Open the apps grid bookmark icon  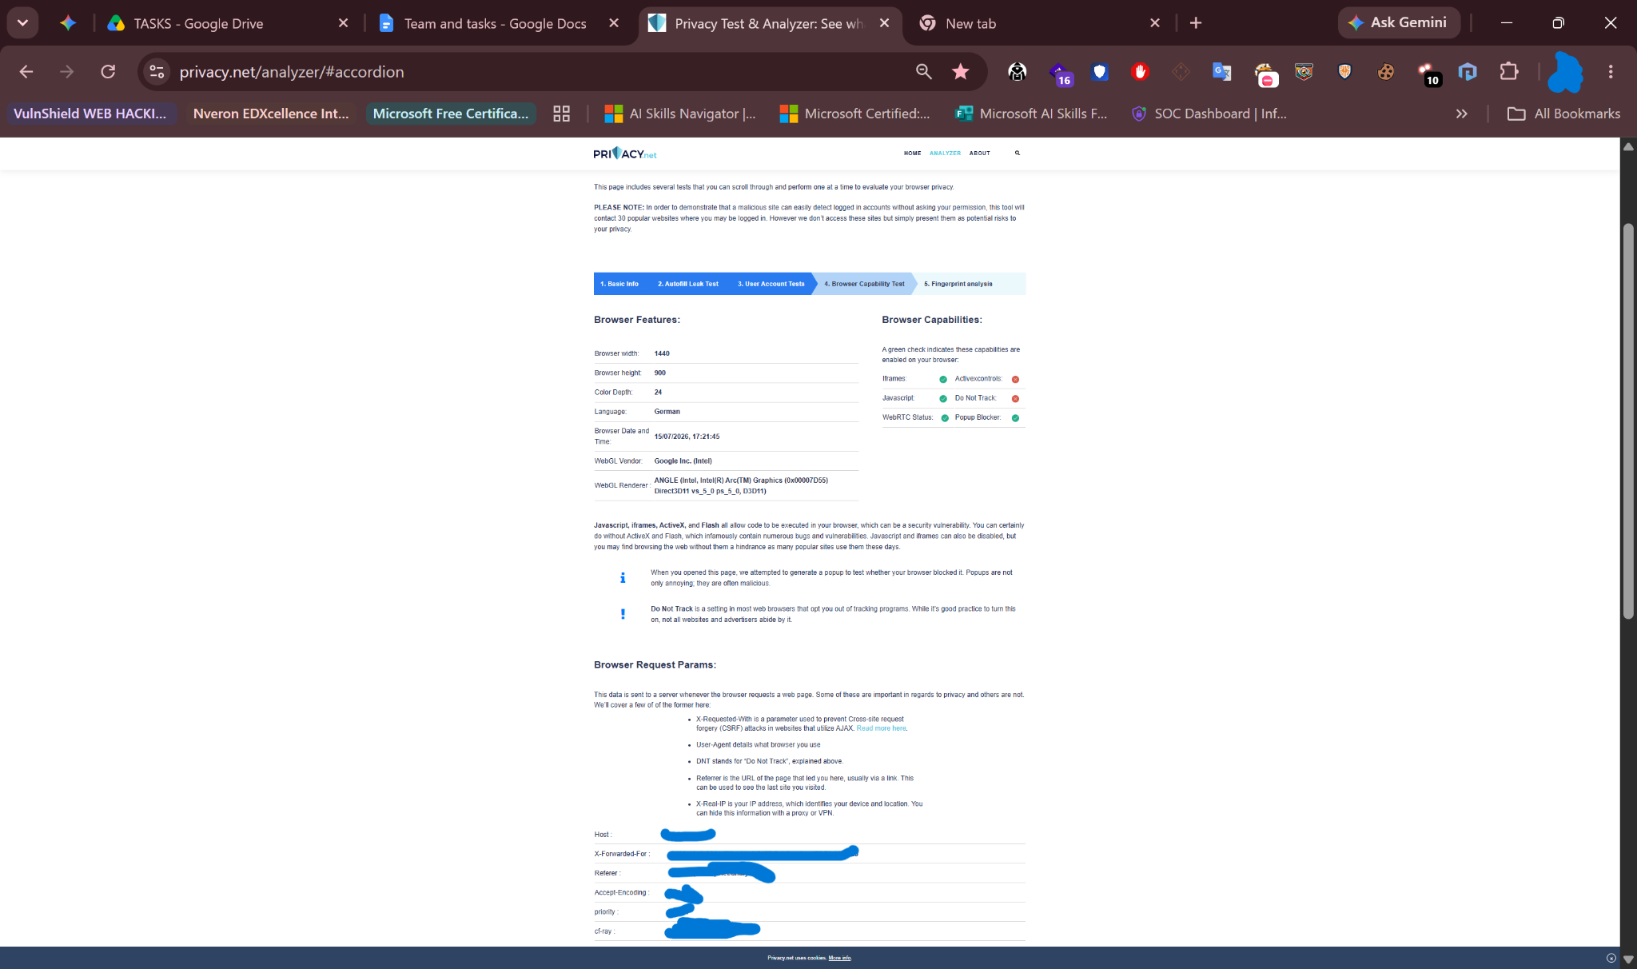[x=562, y=114]
